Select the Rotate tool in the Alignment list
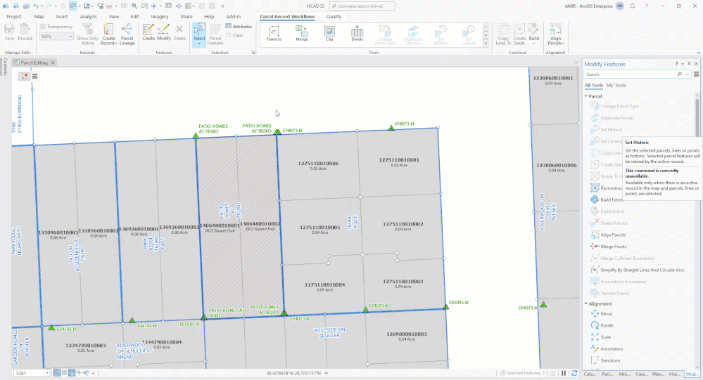Screen dimensions: 703x380 pyautogui.click(x=605, y=325)
